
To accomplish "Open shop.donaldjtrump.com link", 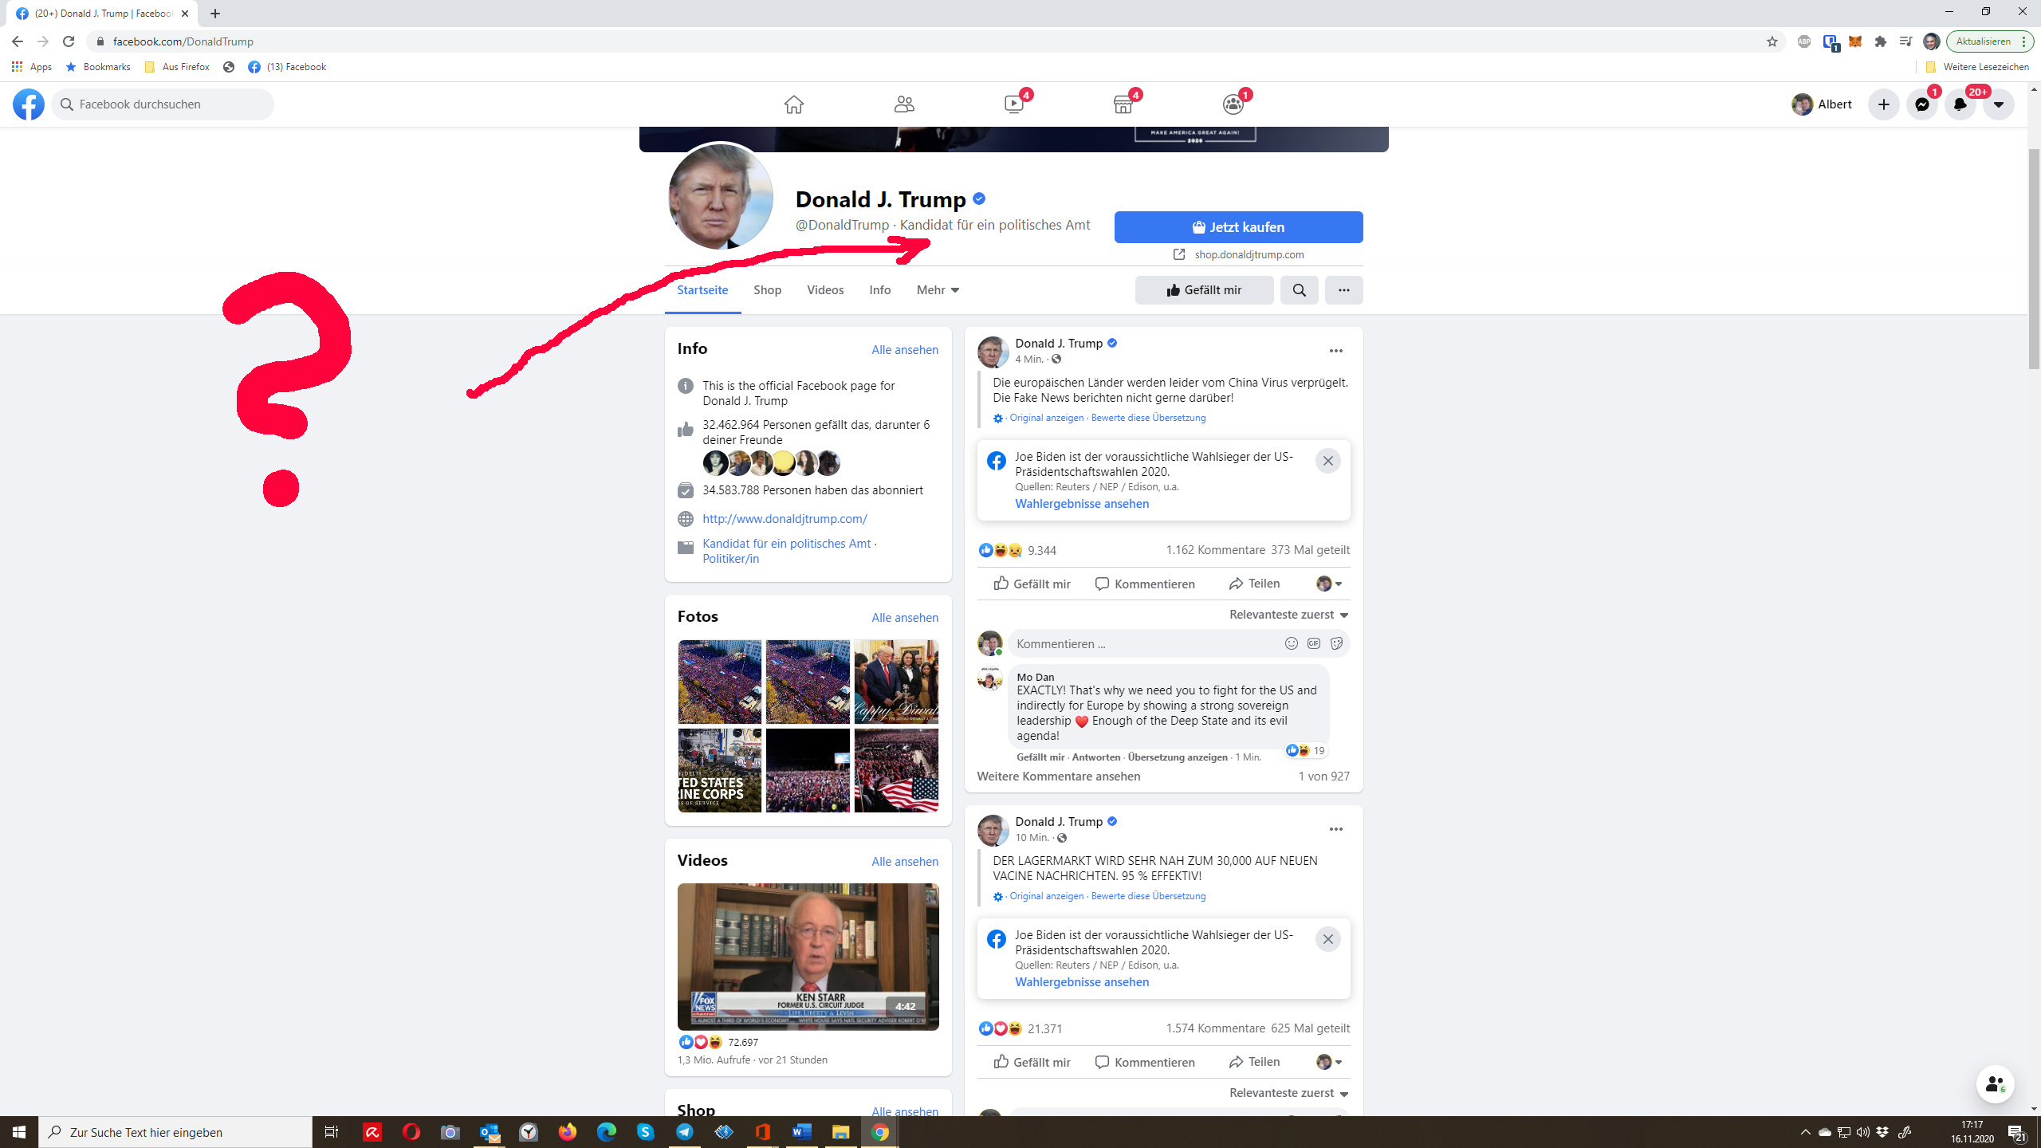I will click(x=1249, y=254).
